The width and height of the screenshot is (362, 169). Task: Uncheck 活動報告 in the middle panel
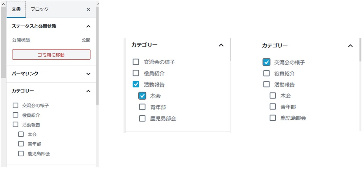pyautogui.click(x=136, y=84)
